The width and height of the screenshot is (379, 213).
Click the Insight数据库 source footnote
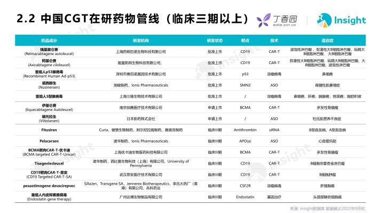tap(327, 208)
